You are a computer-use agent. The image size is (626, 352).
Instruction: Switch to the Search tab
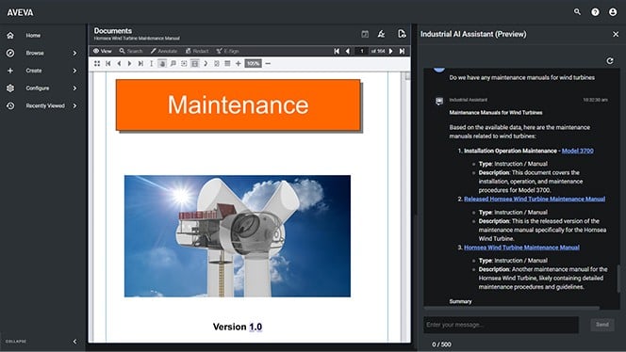[131, 51]
